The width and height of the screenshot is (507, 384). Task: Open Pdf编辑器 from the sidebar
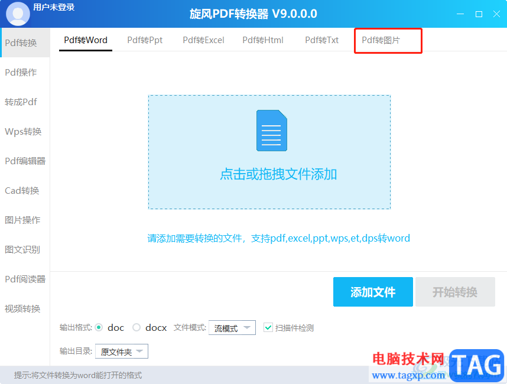[x=25, y=161]
